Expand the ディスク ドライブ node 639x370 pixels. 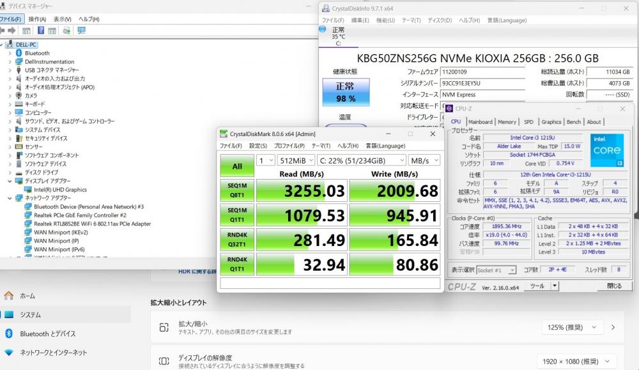click(10, 173)
